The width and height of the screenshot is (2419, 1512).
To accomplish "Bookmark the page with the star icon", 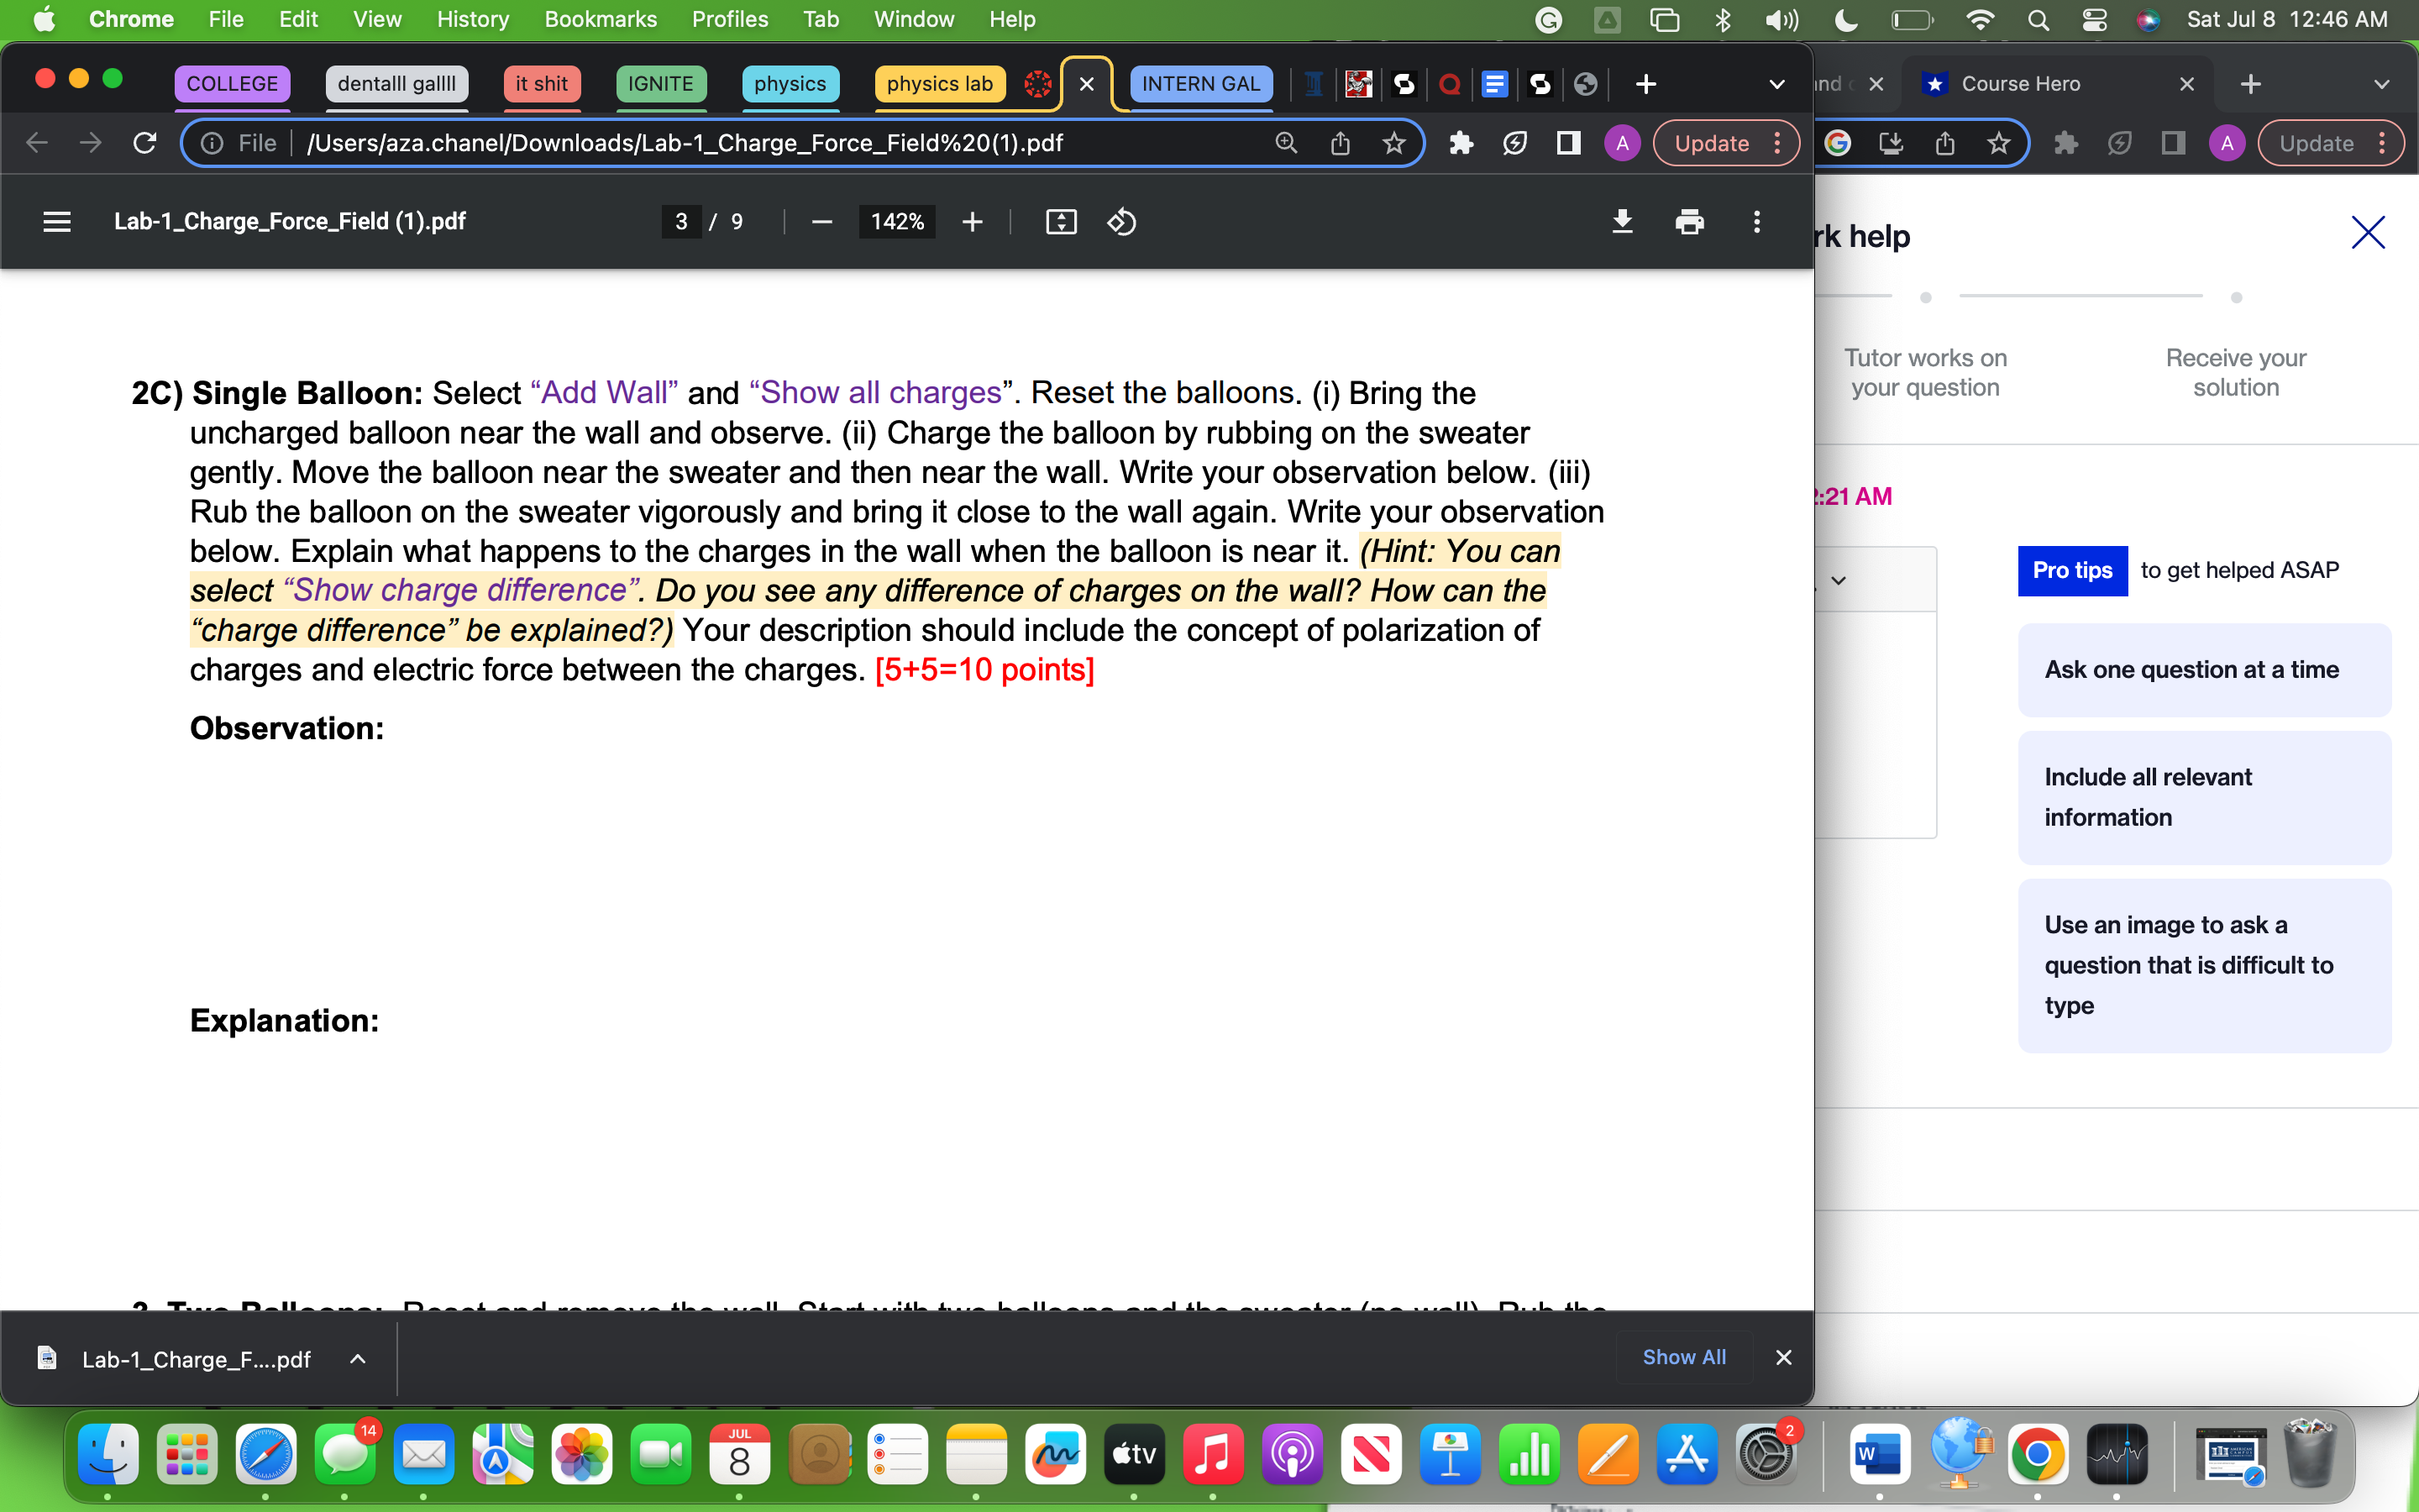I will tap(1394, 143).
